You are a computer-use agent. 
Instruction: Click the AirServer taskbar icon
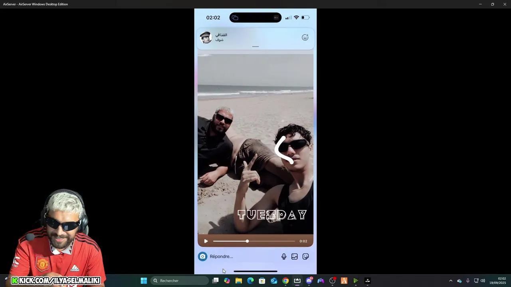[x=297, y=281]
